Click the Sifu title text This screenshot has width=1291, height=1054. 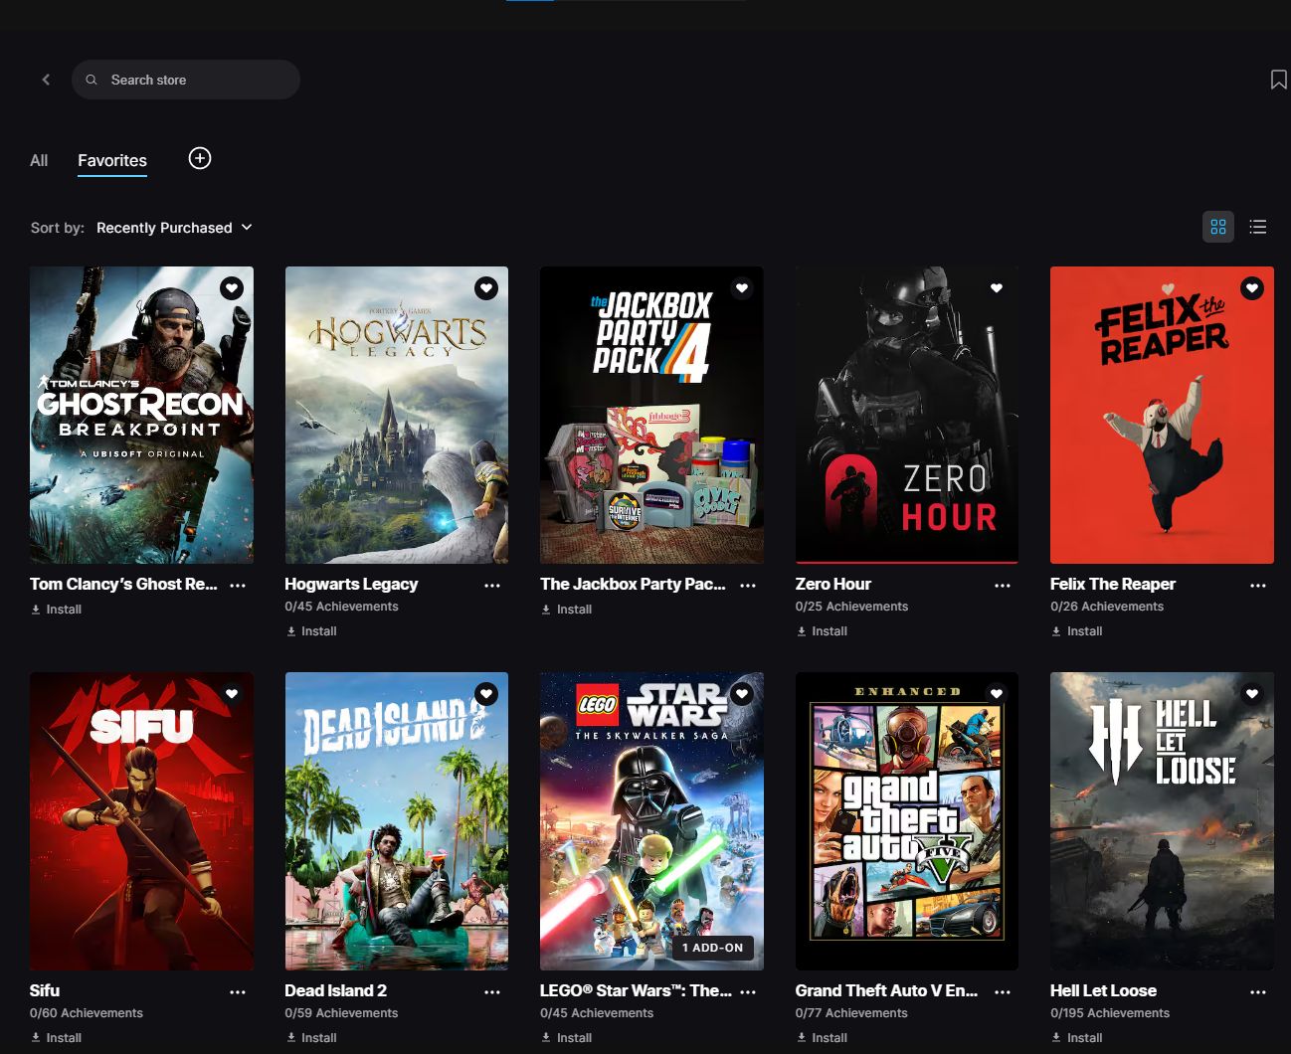[x=45, y=991]
